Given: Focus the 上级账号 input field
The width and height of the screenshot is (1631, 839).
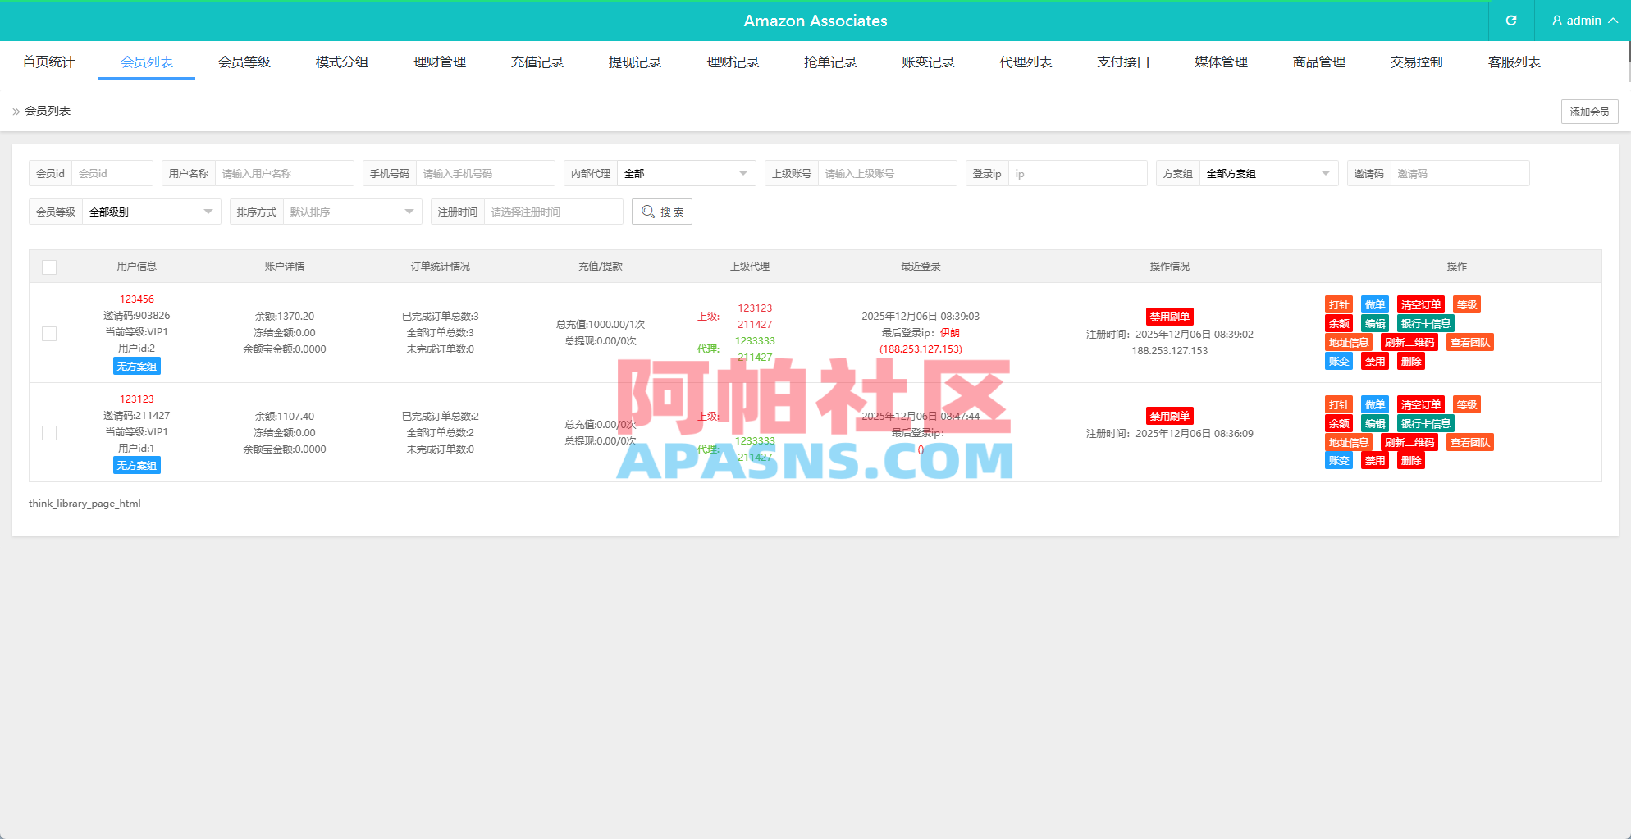Looking at the screenshot, I should pos(888,173).
